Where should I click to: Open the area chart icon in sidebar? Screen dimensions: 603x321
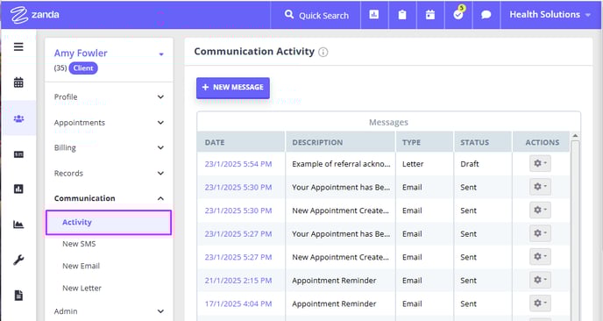(x=18, y=224)
